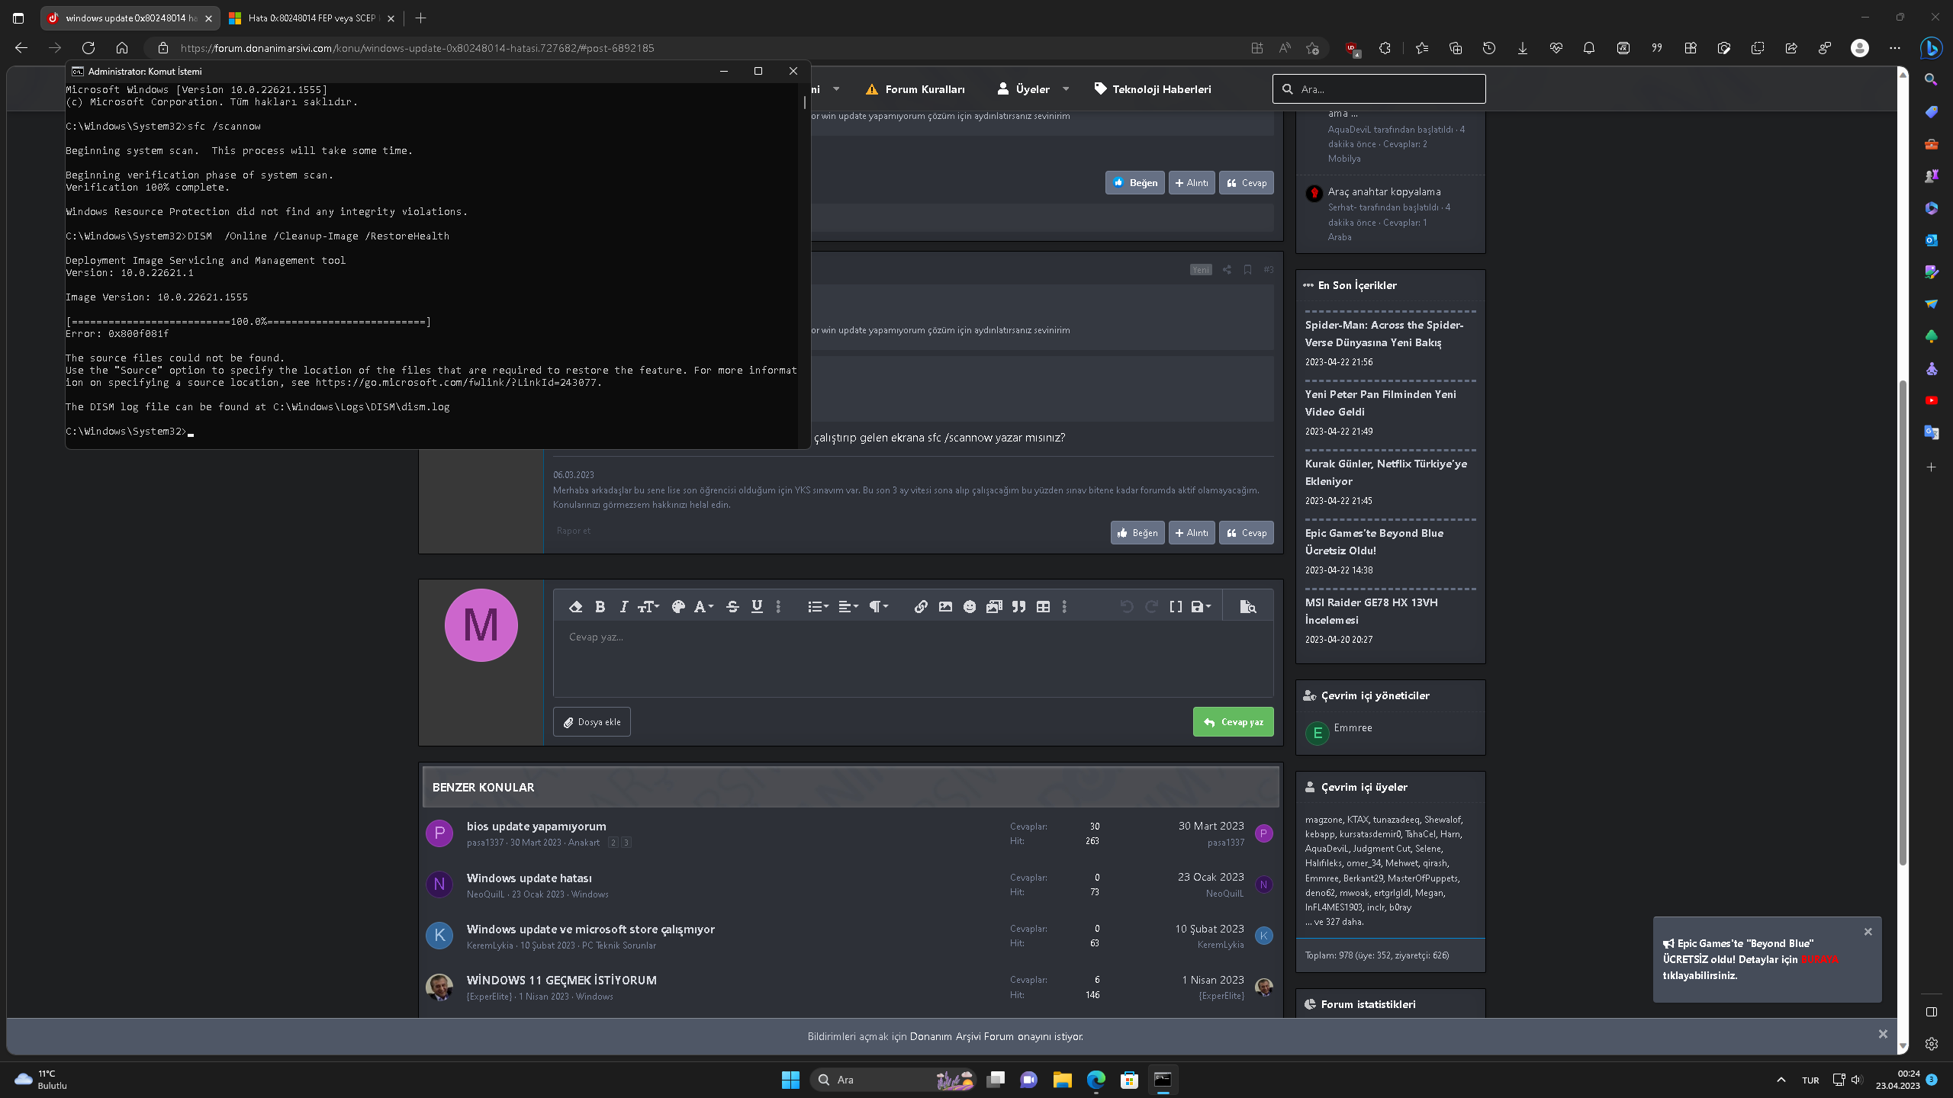Open Microsoft Store from taskbar
Viewport: 1953px width, 1098px height.
click(x=1129, y=1080)
